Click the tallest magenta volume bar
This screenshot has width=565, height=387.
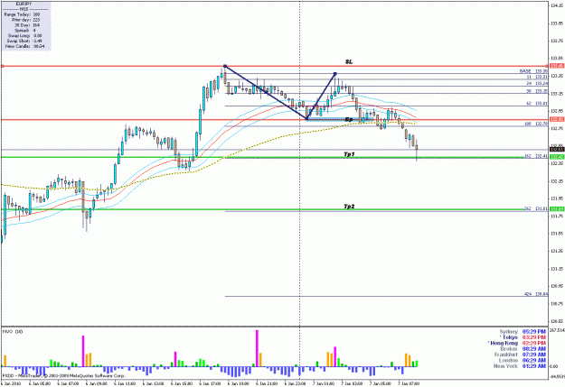tap(258, 348)
